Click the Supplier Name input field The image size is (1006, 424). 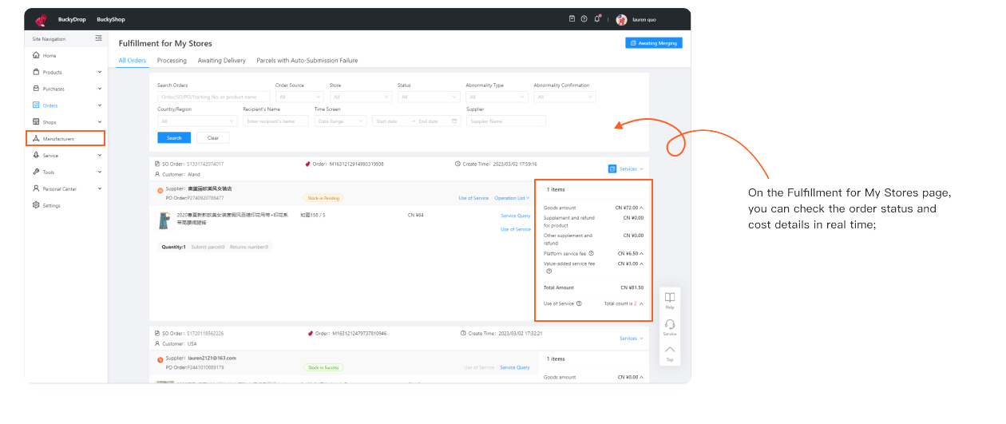point(506,121)
